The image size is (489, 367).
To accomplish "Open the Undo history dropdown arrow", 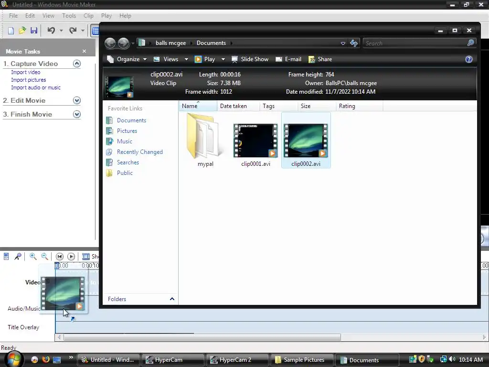I will point(61,31).
